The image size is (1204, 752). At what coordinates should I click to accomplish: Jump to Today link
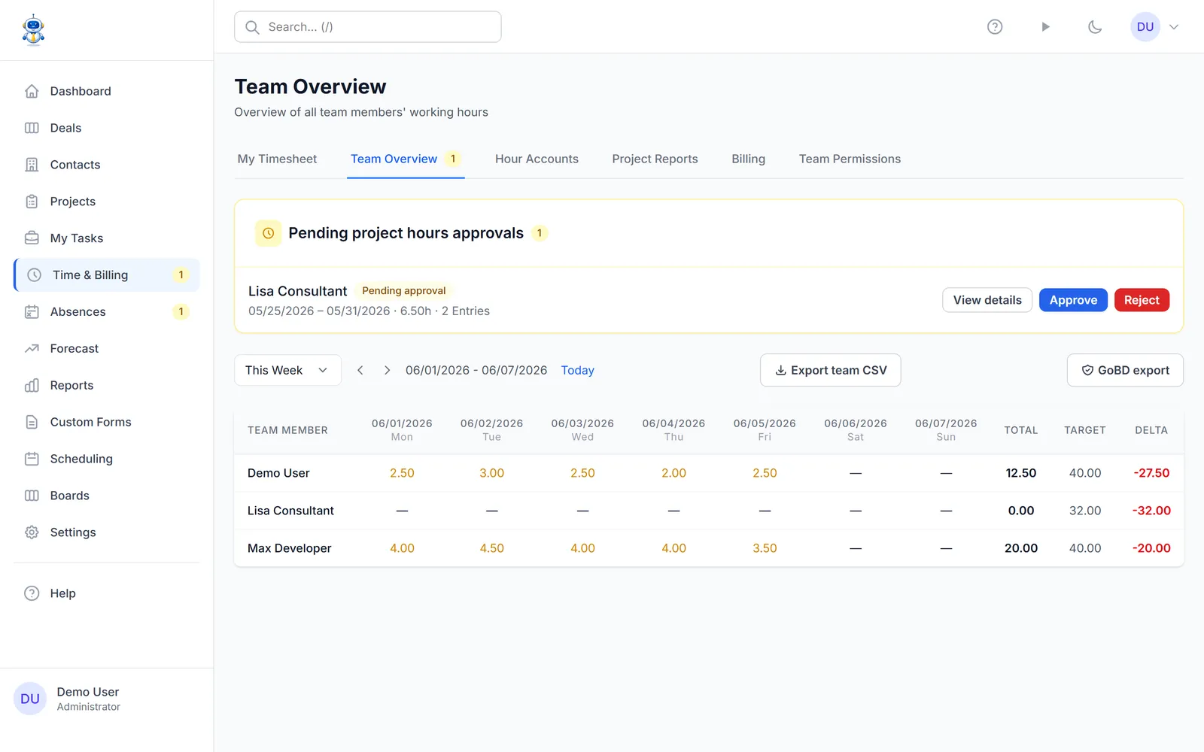pyautogui.click(x=577, y=370)
